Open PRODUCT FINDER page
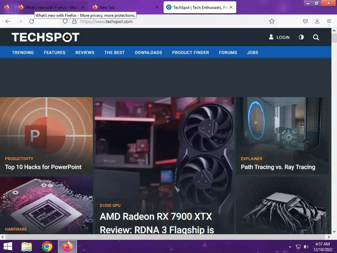The width and height of the screenshot is (337, 253). click(191, 52)
